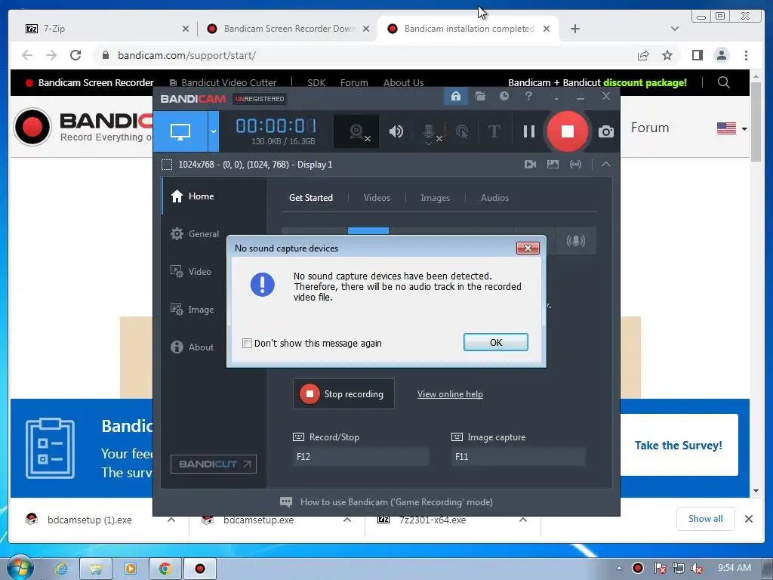Click the red stop recording circle
The width and height of the screenshot is (773, 580).
(568, 131)
